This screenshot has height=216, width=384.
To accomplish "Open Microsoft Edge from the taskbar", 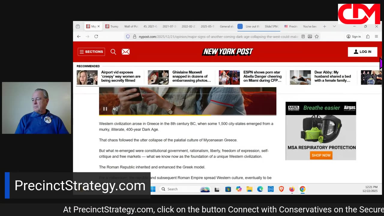I will coord(260,189).
